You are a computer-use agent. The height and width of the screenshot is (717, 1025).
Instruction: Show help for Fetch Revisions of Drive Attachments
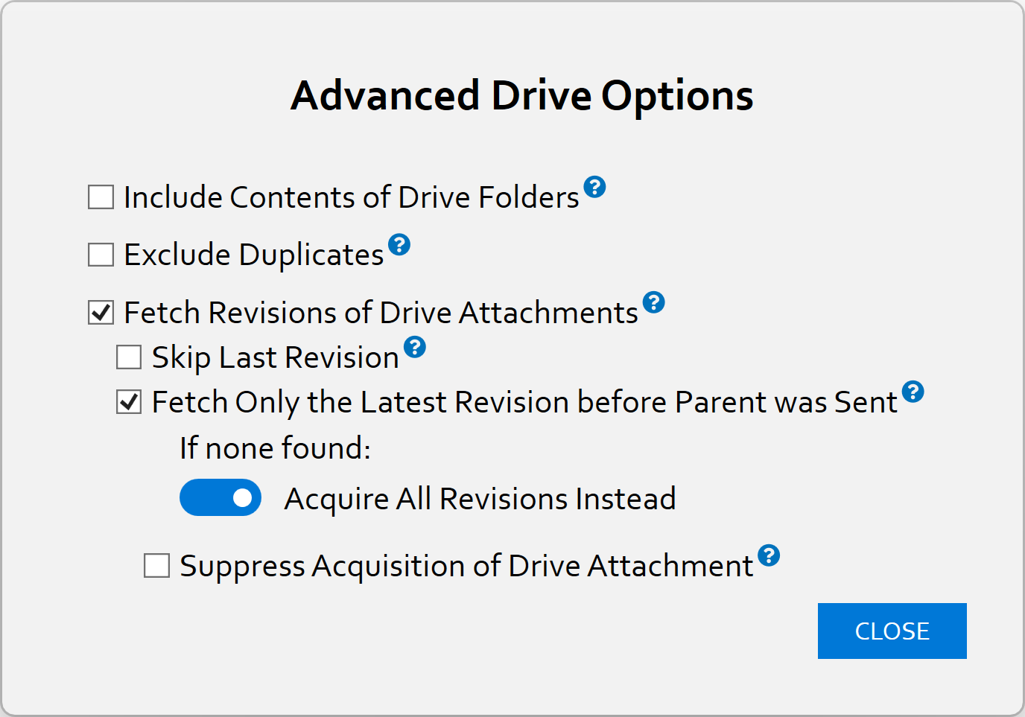653,302
